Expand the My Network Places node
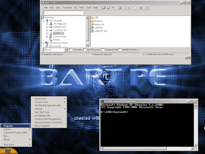 (x=43, y=43)
